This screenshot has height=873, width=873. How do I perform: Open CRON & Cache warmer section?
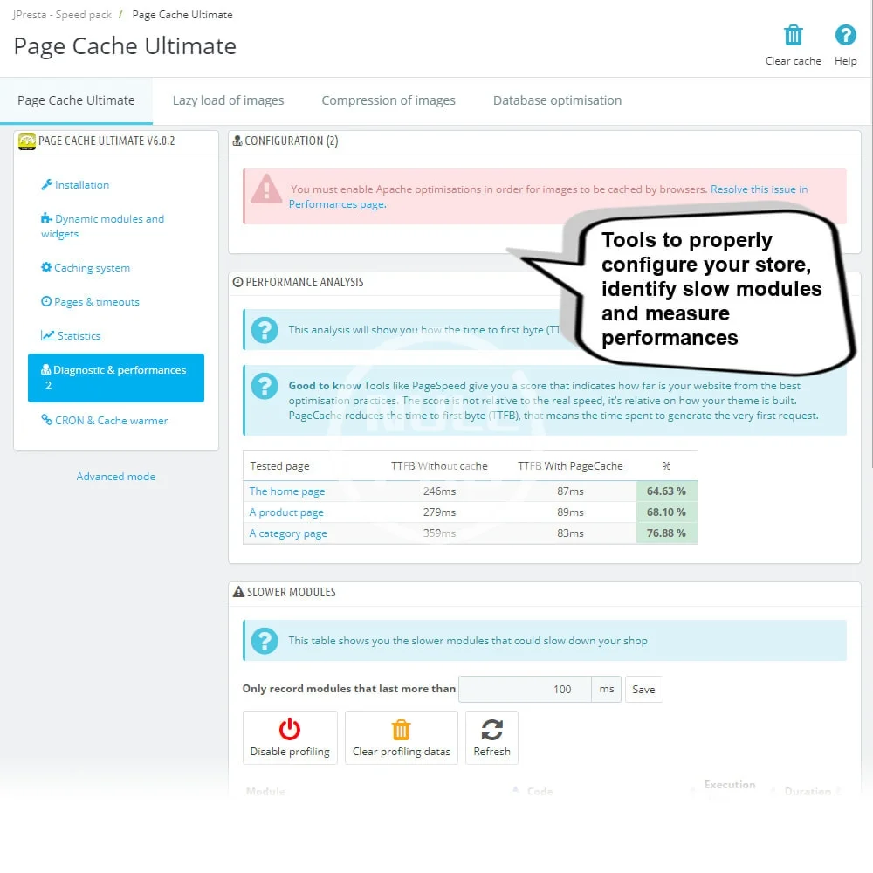click(111, 421)
